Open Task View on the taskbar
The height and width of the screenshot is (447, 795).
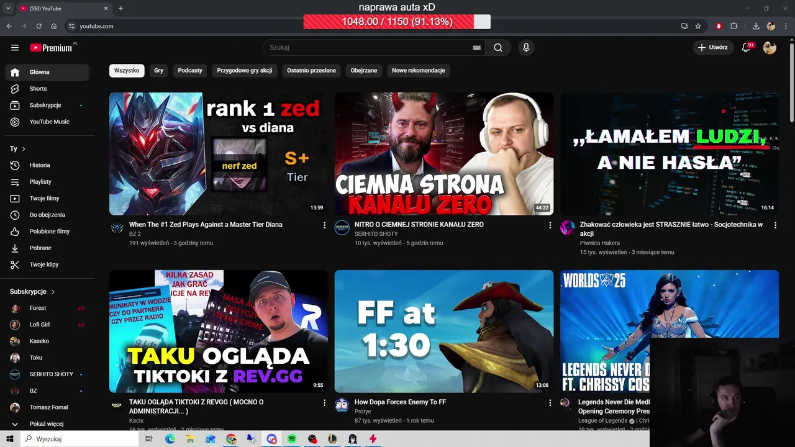click(149, 439)
